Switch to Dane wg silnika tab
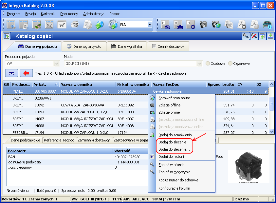Screen dimensions: 276x203 (x=126, y=46)
